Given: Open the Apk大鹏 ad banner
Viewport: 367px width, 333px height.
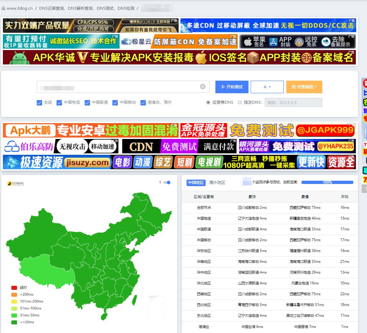Looking at the screenshot, I should [x=91, y=130].
